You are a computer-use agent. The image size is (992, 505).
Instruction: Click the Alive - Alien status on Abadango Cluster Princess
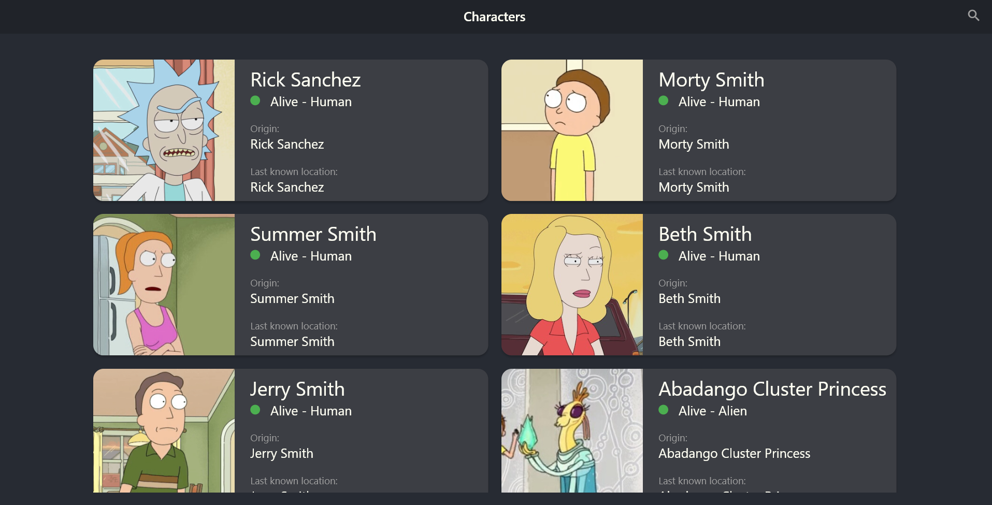tap(713, 410)
